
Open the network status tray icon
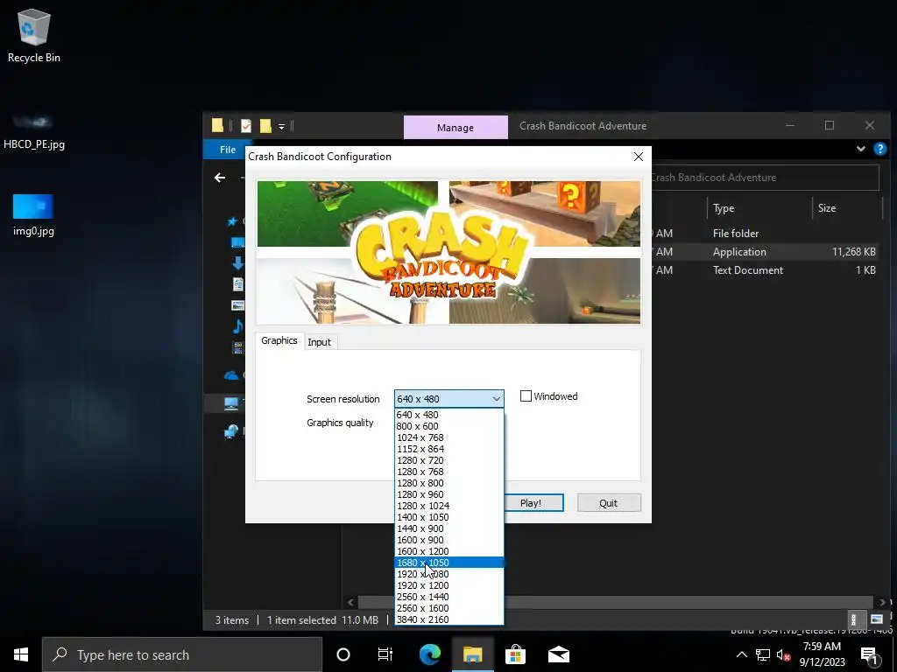click(x=763, y=654)
